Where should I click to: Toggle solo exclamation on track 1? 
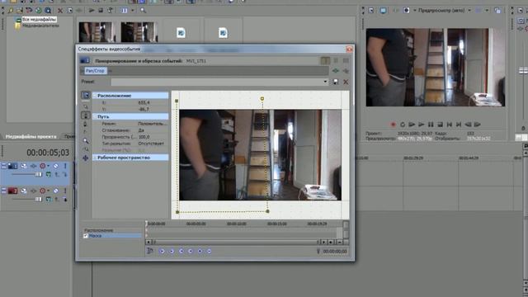coord(65,166)
